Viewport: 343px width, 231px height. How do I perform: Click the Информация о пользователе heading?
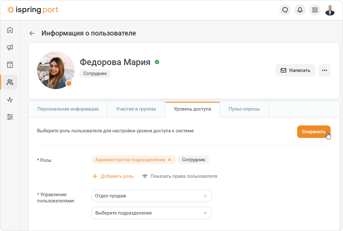[88, 33]
